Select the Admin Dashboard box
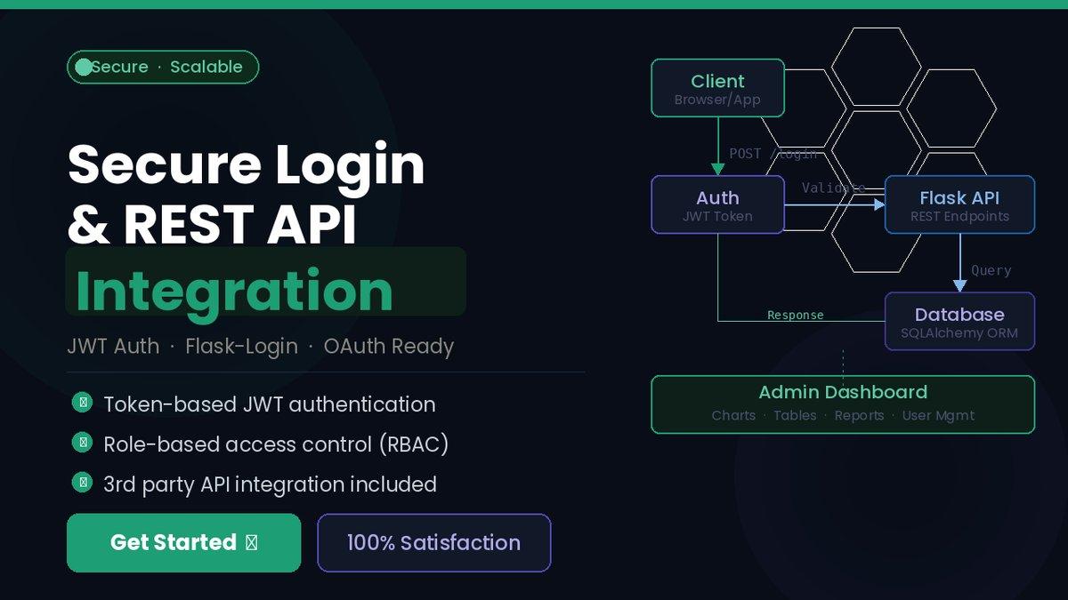Screen dimensions: 1068x600 pos(843,404)
